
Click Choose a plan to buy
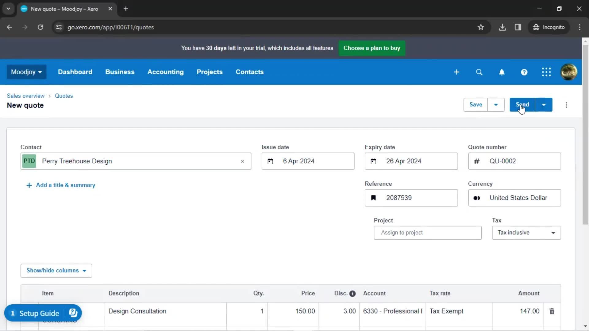[x=371, y=48]
